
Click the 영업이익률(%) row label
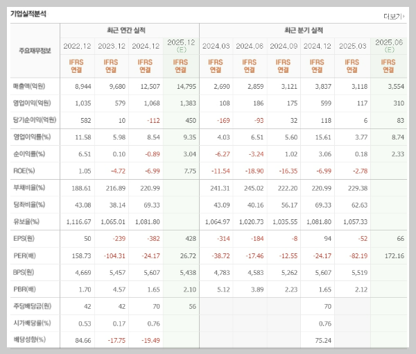tap(32, 137)
